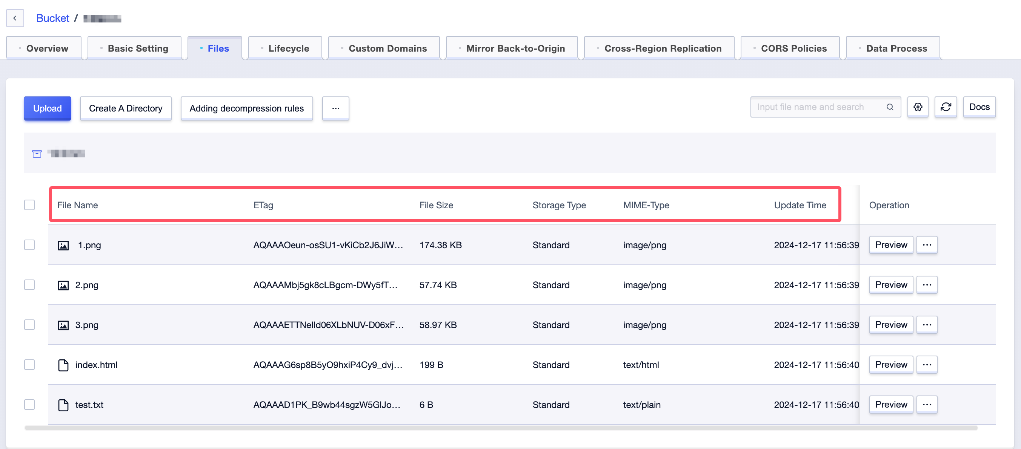Check the box for 1.png
The height and width of the screenshot is (449, 1021).
pos(29,245)
